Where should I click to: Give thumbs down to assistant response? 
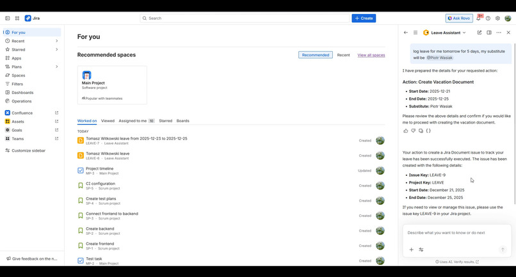414,131
